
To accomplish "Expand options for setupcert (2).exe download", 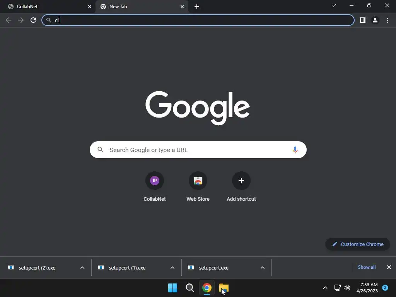I will 82,268.
